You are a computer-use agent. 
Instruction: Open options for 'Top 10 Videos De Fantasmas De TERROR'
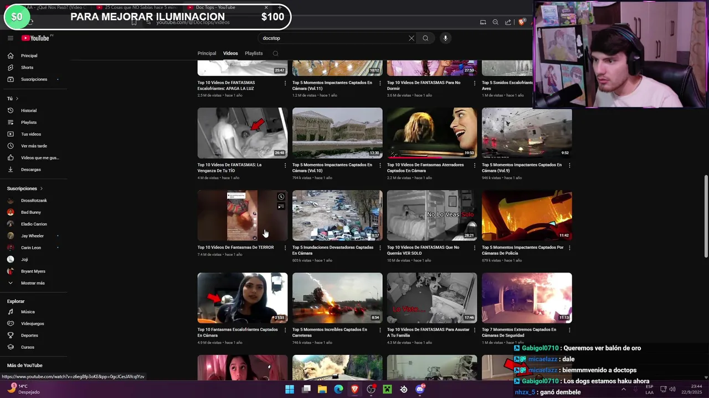pyautogui.click(x=285, y=248)
